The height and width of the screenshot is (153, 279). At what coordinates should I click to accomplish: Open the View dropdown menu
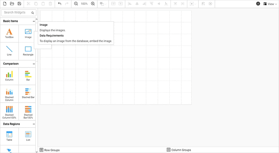270,4
